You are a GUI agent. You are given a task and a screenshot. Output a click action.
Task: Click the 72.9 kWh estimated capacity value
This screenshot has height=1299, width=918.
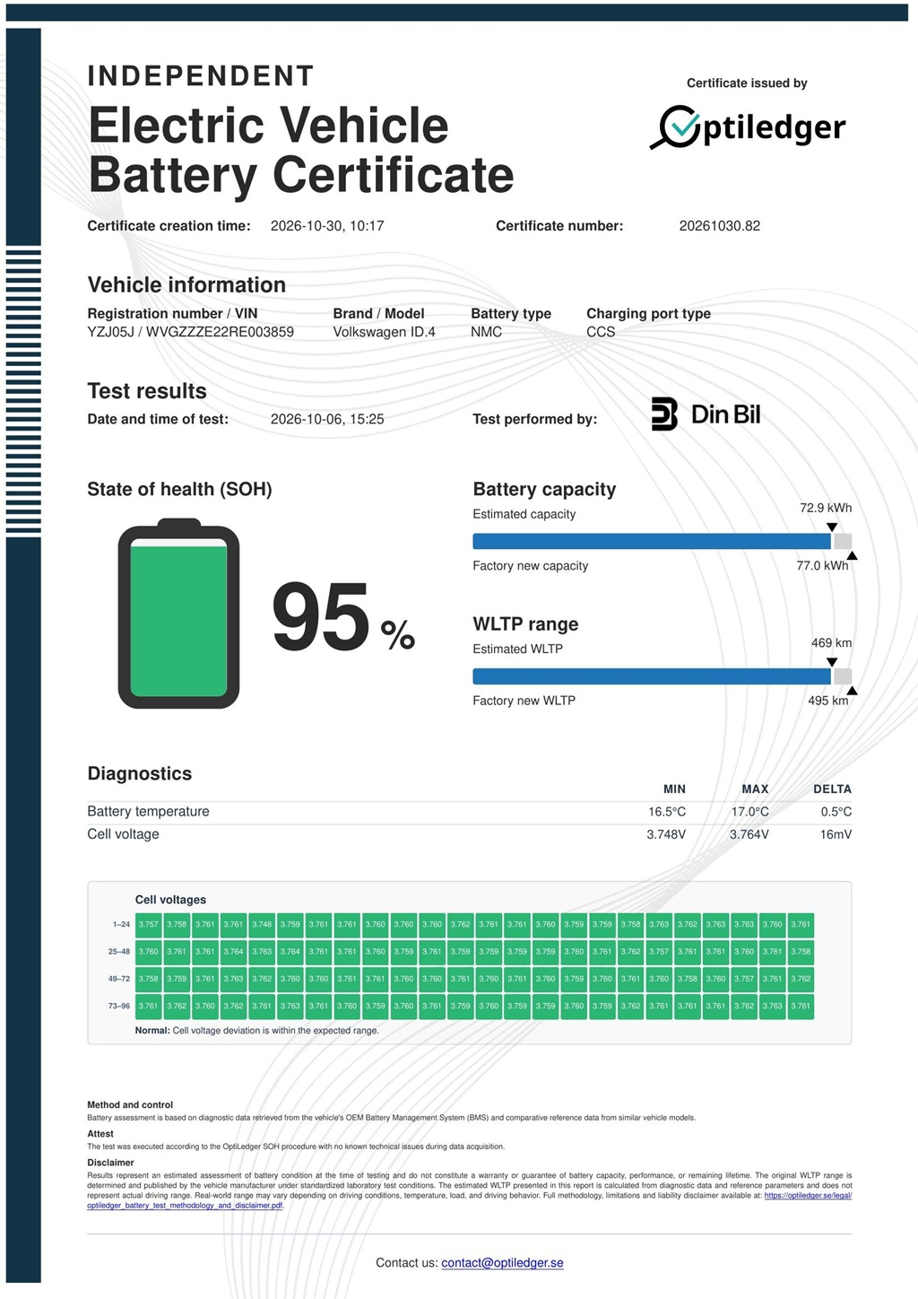tap(826, 508)
